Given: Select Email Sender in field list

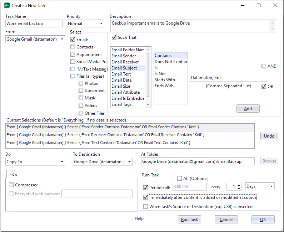Looking at the screenshot, I should click(128, 56).
